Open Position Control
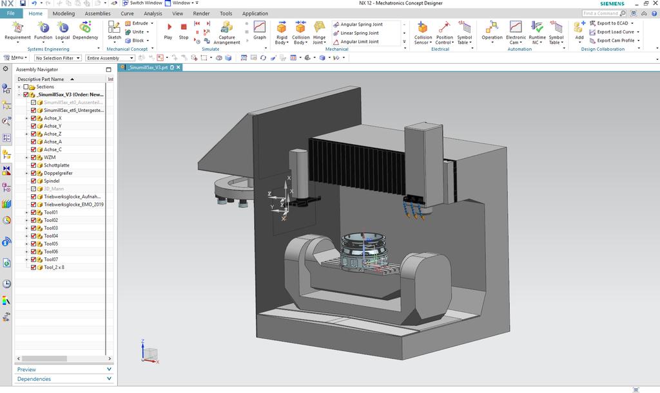The image size is (660, 393). click(445, 33)
